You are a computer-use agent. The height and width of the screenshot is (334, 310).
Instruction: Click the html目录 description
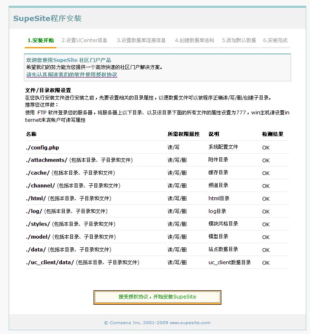coord(219,198)
